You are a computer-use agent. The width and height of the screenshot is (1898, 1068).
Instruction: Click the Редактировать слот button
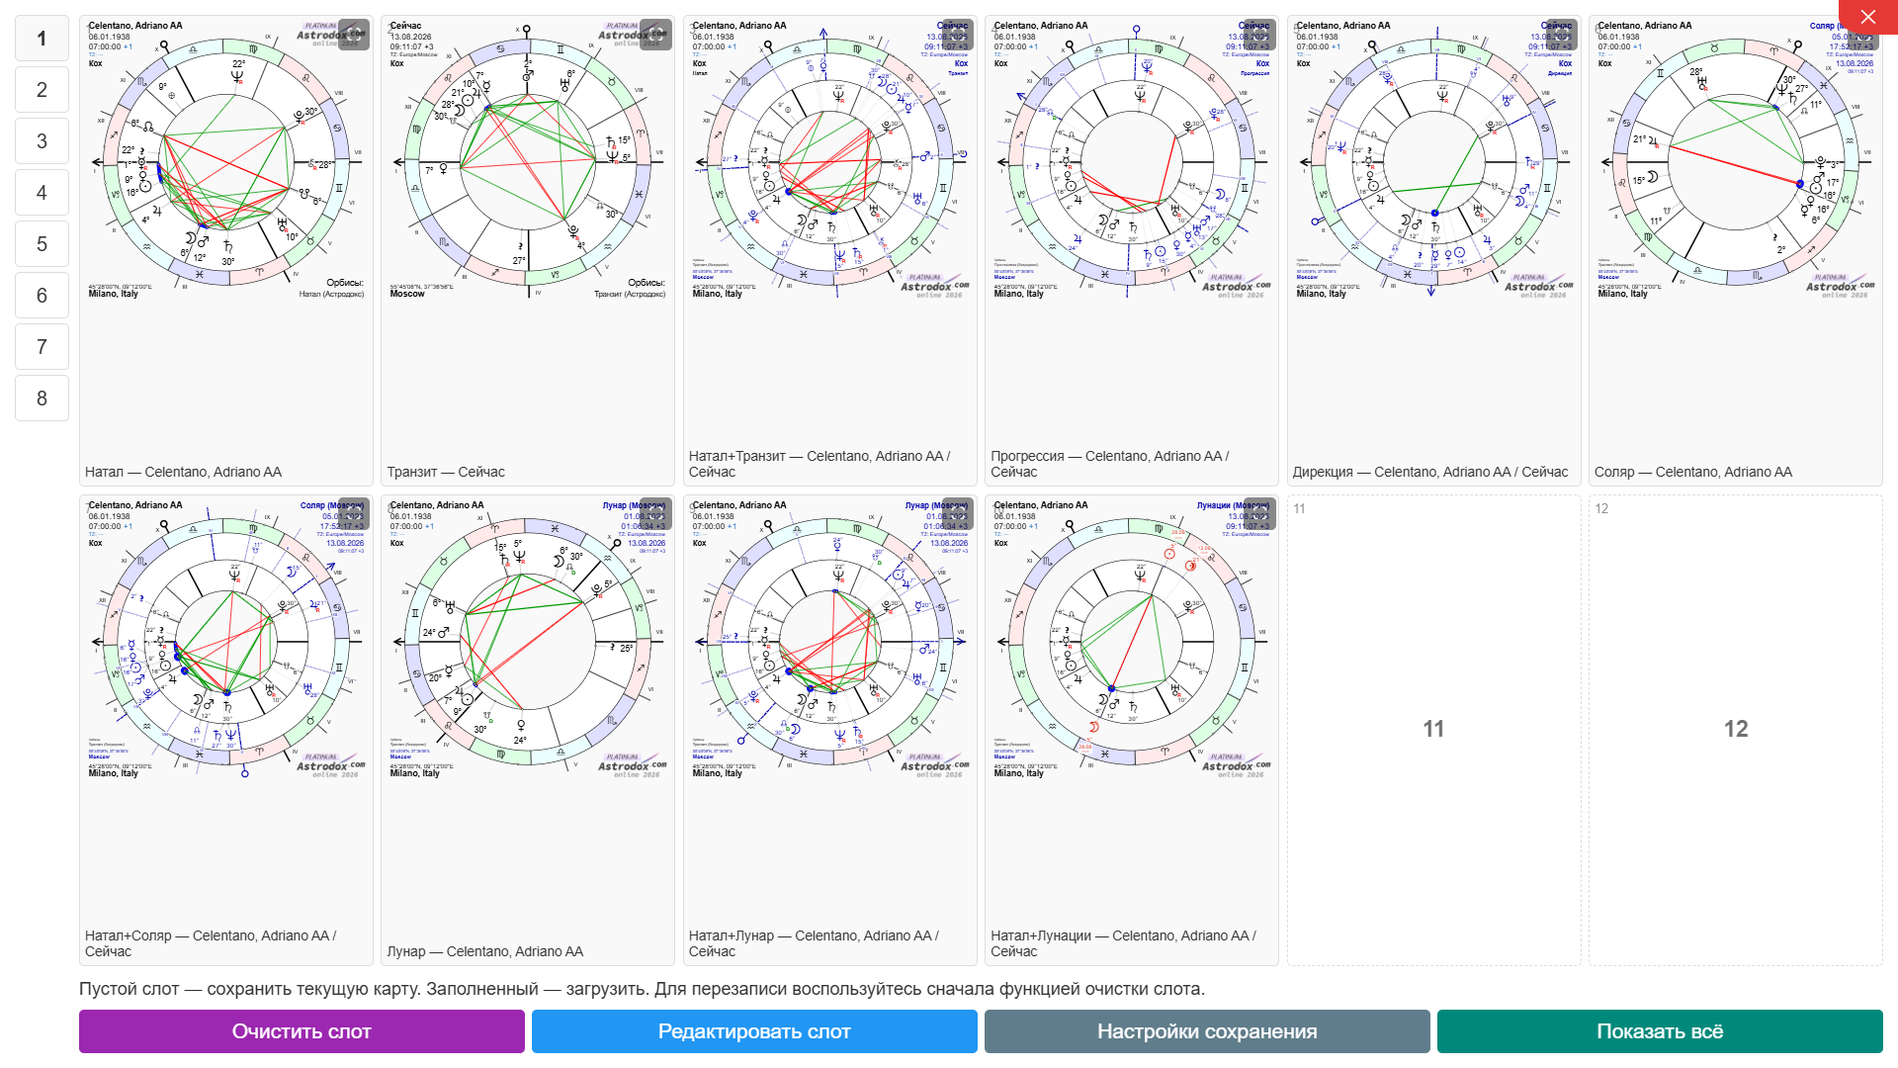(754, 1031)
